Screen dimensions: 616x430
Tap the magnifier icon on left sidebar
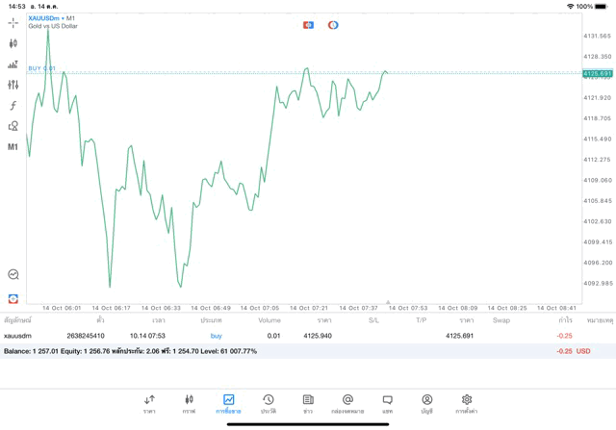pos(13,275)
